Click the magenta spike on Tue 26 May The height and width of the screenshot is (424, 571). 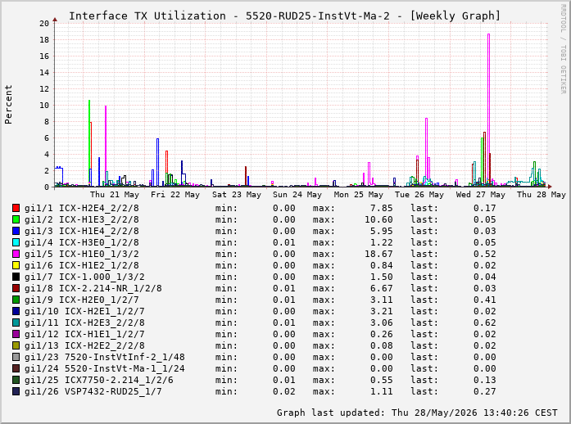click(x=426, y=119)
